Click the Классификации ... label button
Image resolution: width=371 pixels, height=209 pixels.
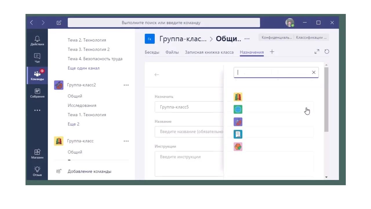pos(311,37)
